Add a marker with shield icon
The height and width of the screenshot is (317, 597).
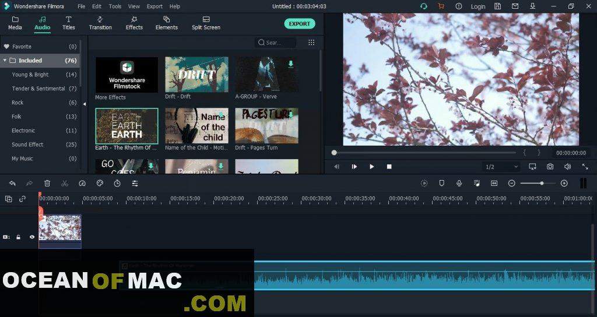pos(442,184)
